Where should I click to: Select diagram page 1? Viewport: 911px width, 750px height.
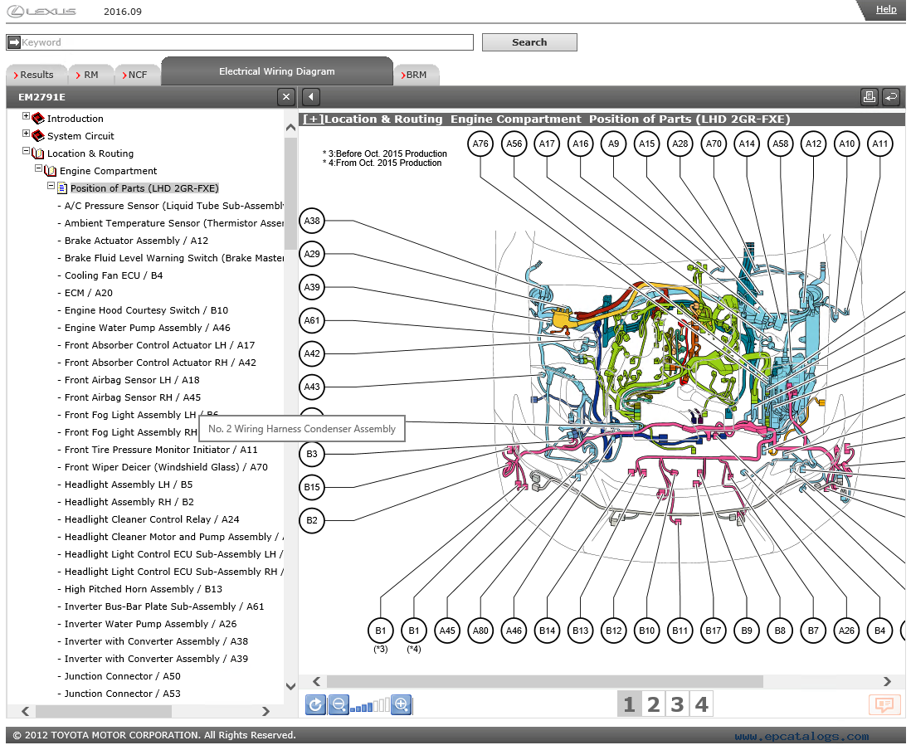pos(629,704)
